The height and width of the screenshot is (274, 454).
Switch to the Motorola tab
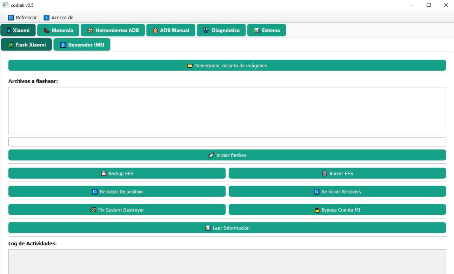(58, 30)
